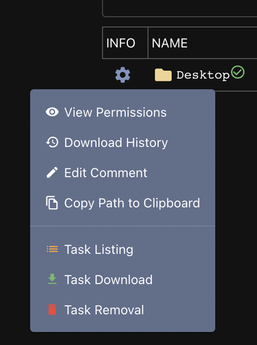The height and width of the screenshot is (345, 257).
Task: Click the green checkmark badge next to Desktop
Action: (x=238, y=72)
